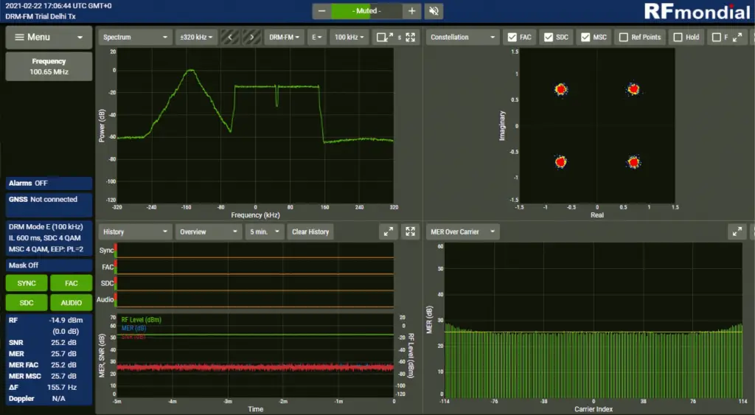Shift spectrum view left with previous arrow
This screenshot has width=755, height=415.
(x=231, y=37)
